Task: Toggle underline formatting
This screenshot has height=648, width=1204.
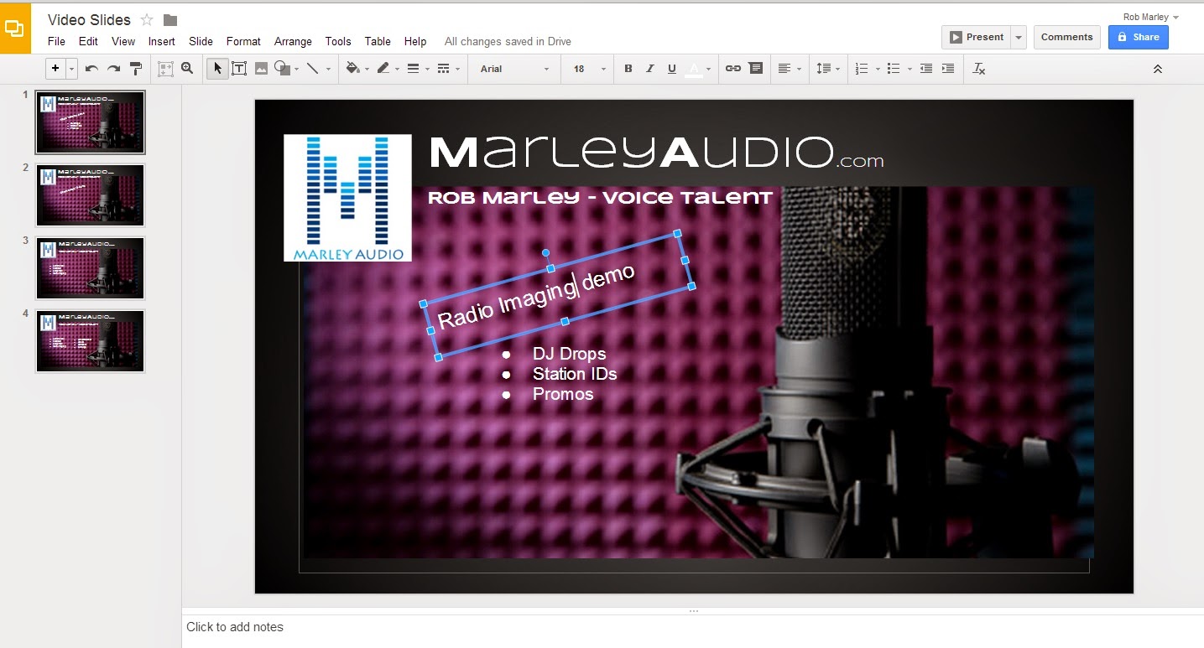Action: (x=671, y=69)
